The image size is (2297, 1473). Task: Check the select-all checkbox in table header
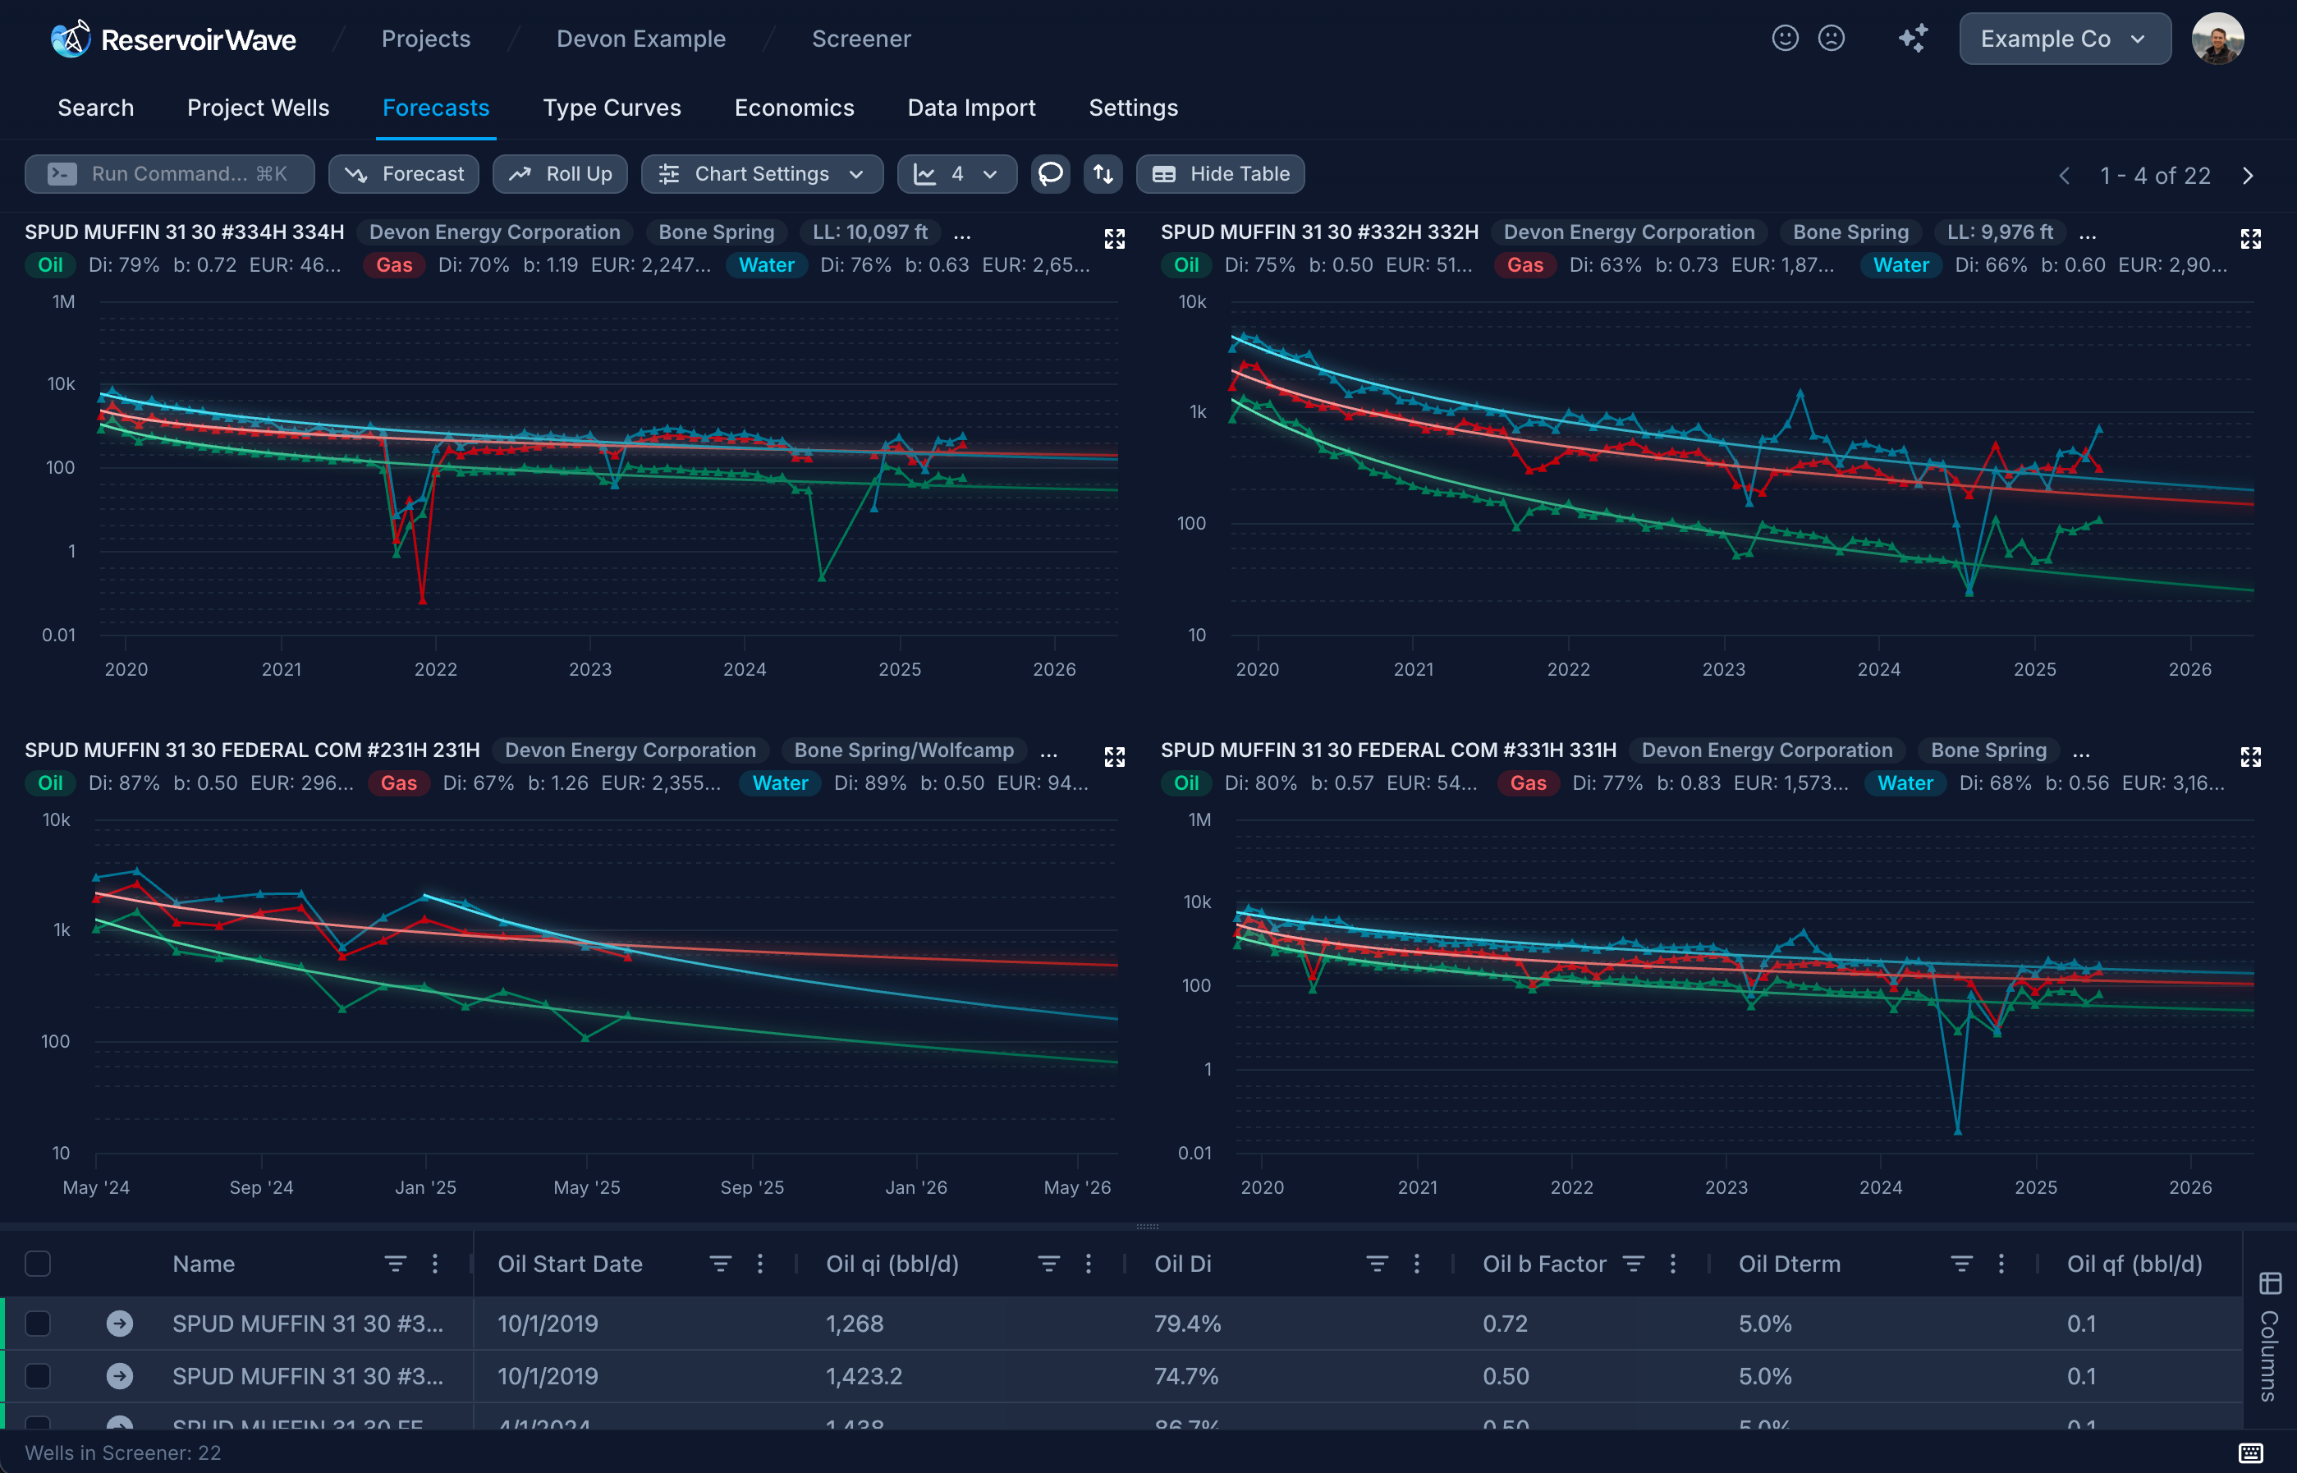pyautogui.click(x=39, y=1263)
